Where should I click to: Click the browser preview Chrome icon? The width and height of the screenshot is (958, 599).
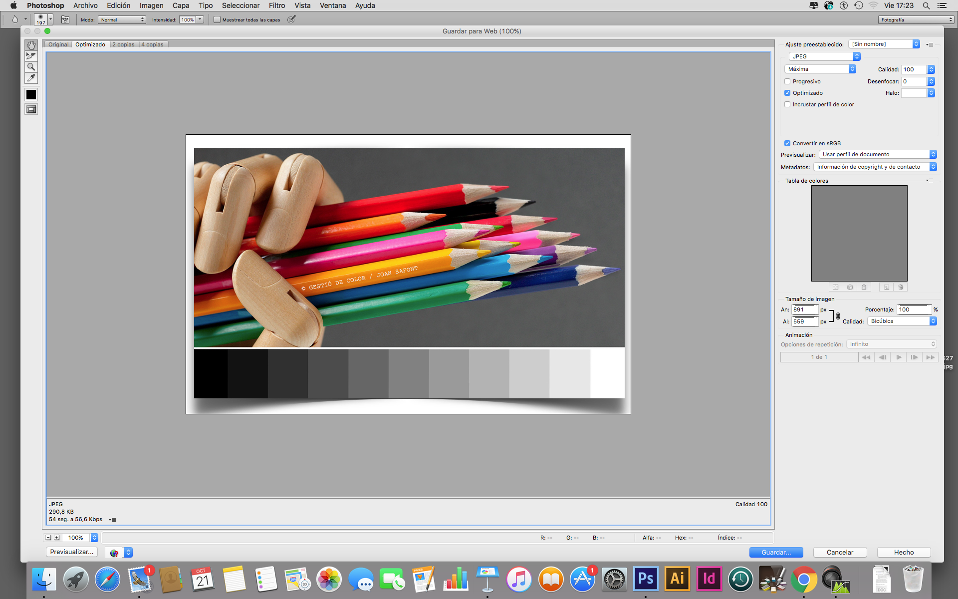point(114,553)
